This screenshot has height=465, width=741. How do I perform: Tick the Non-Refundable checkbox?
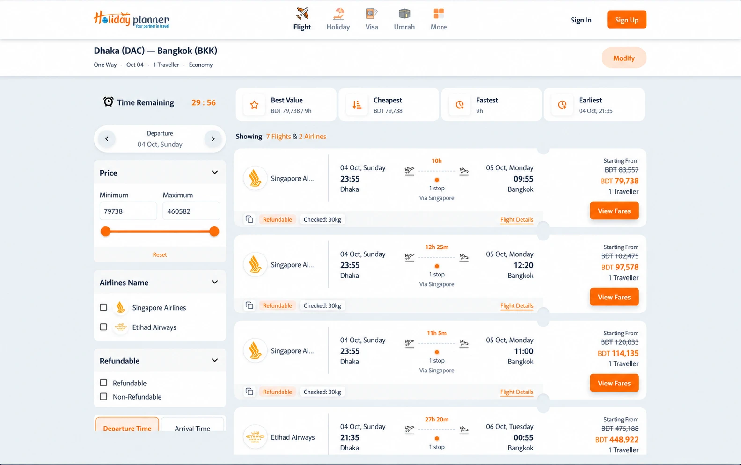tap(103, 396)
